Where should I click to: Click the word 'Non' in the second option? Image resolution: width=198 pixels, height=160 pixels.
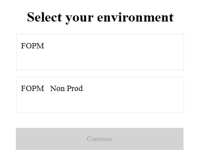[x=57, y=88]
